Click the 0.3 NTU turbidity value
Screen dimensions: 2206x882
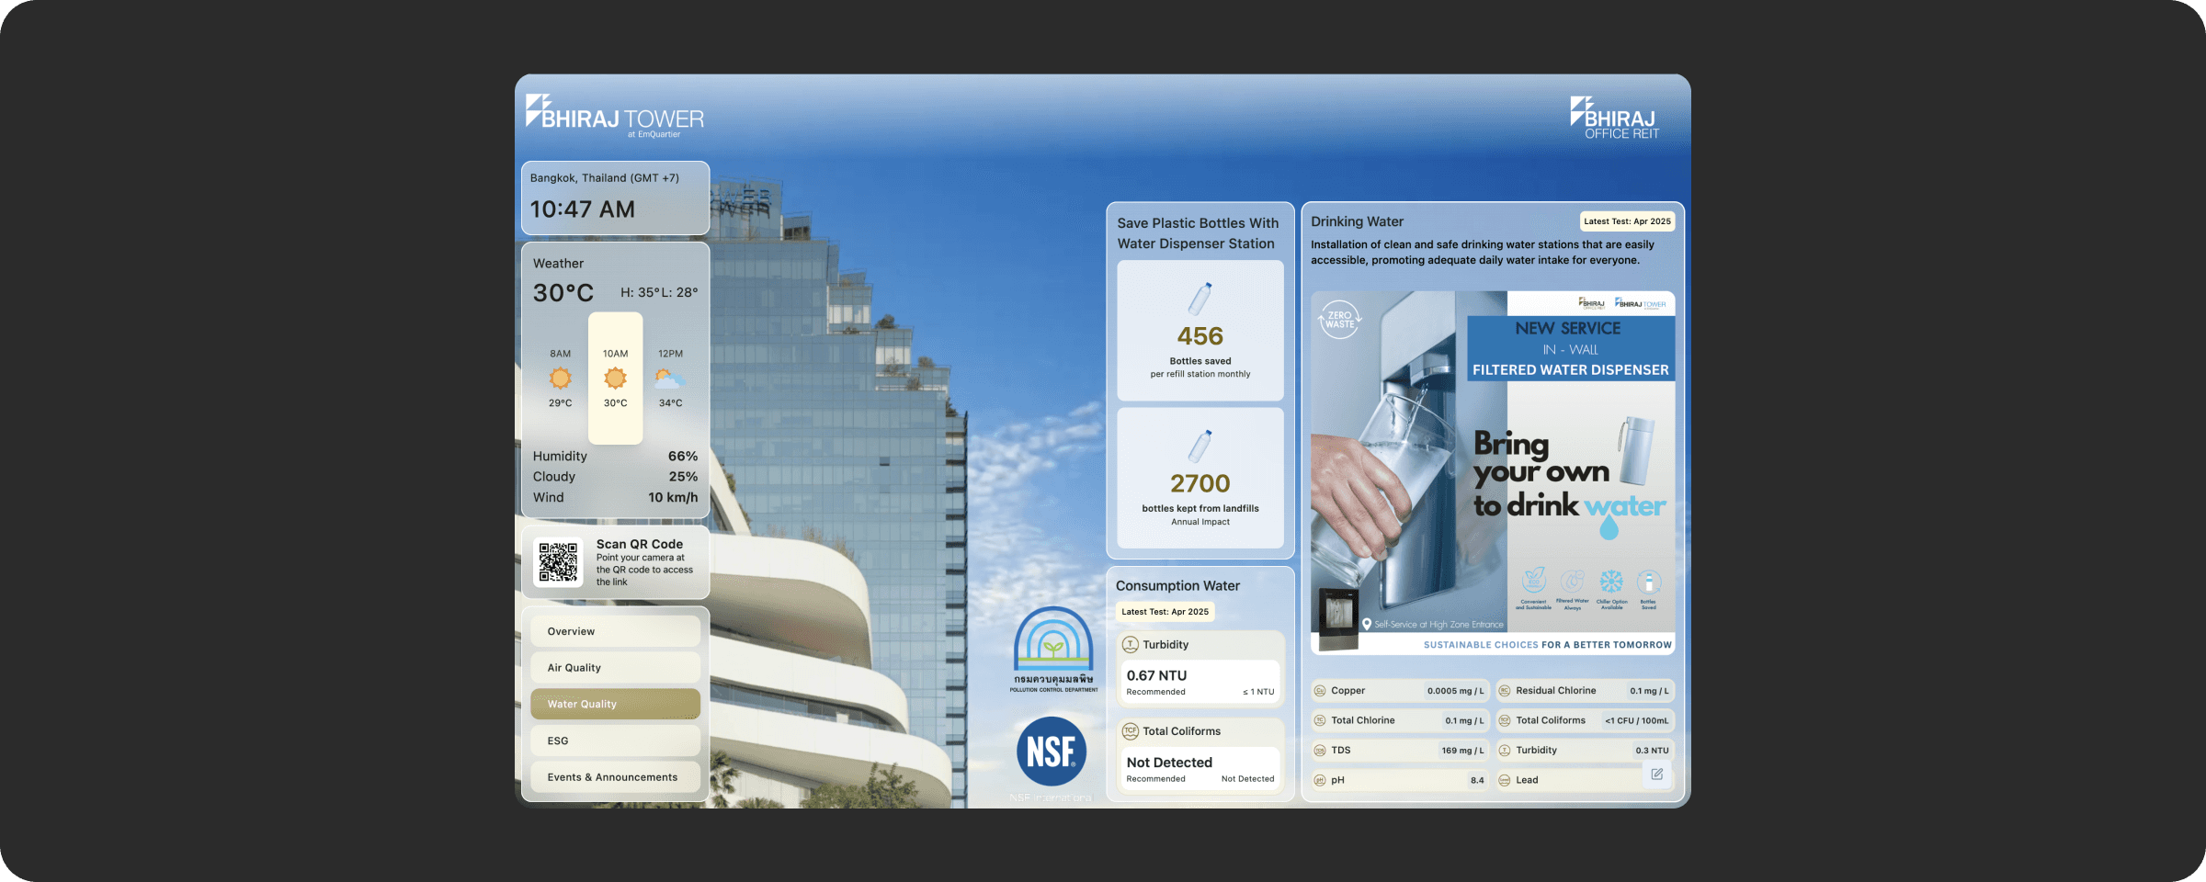(x=1652, y=751)
